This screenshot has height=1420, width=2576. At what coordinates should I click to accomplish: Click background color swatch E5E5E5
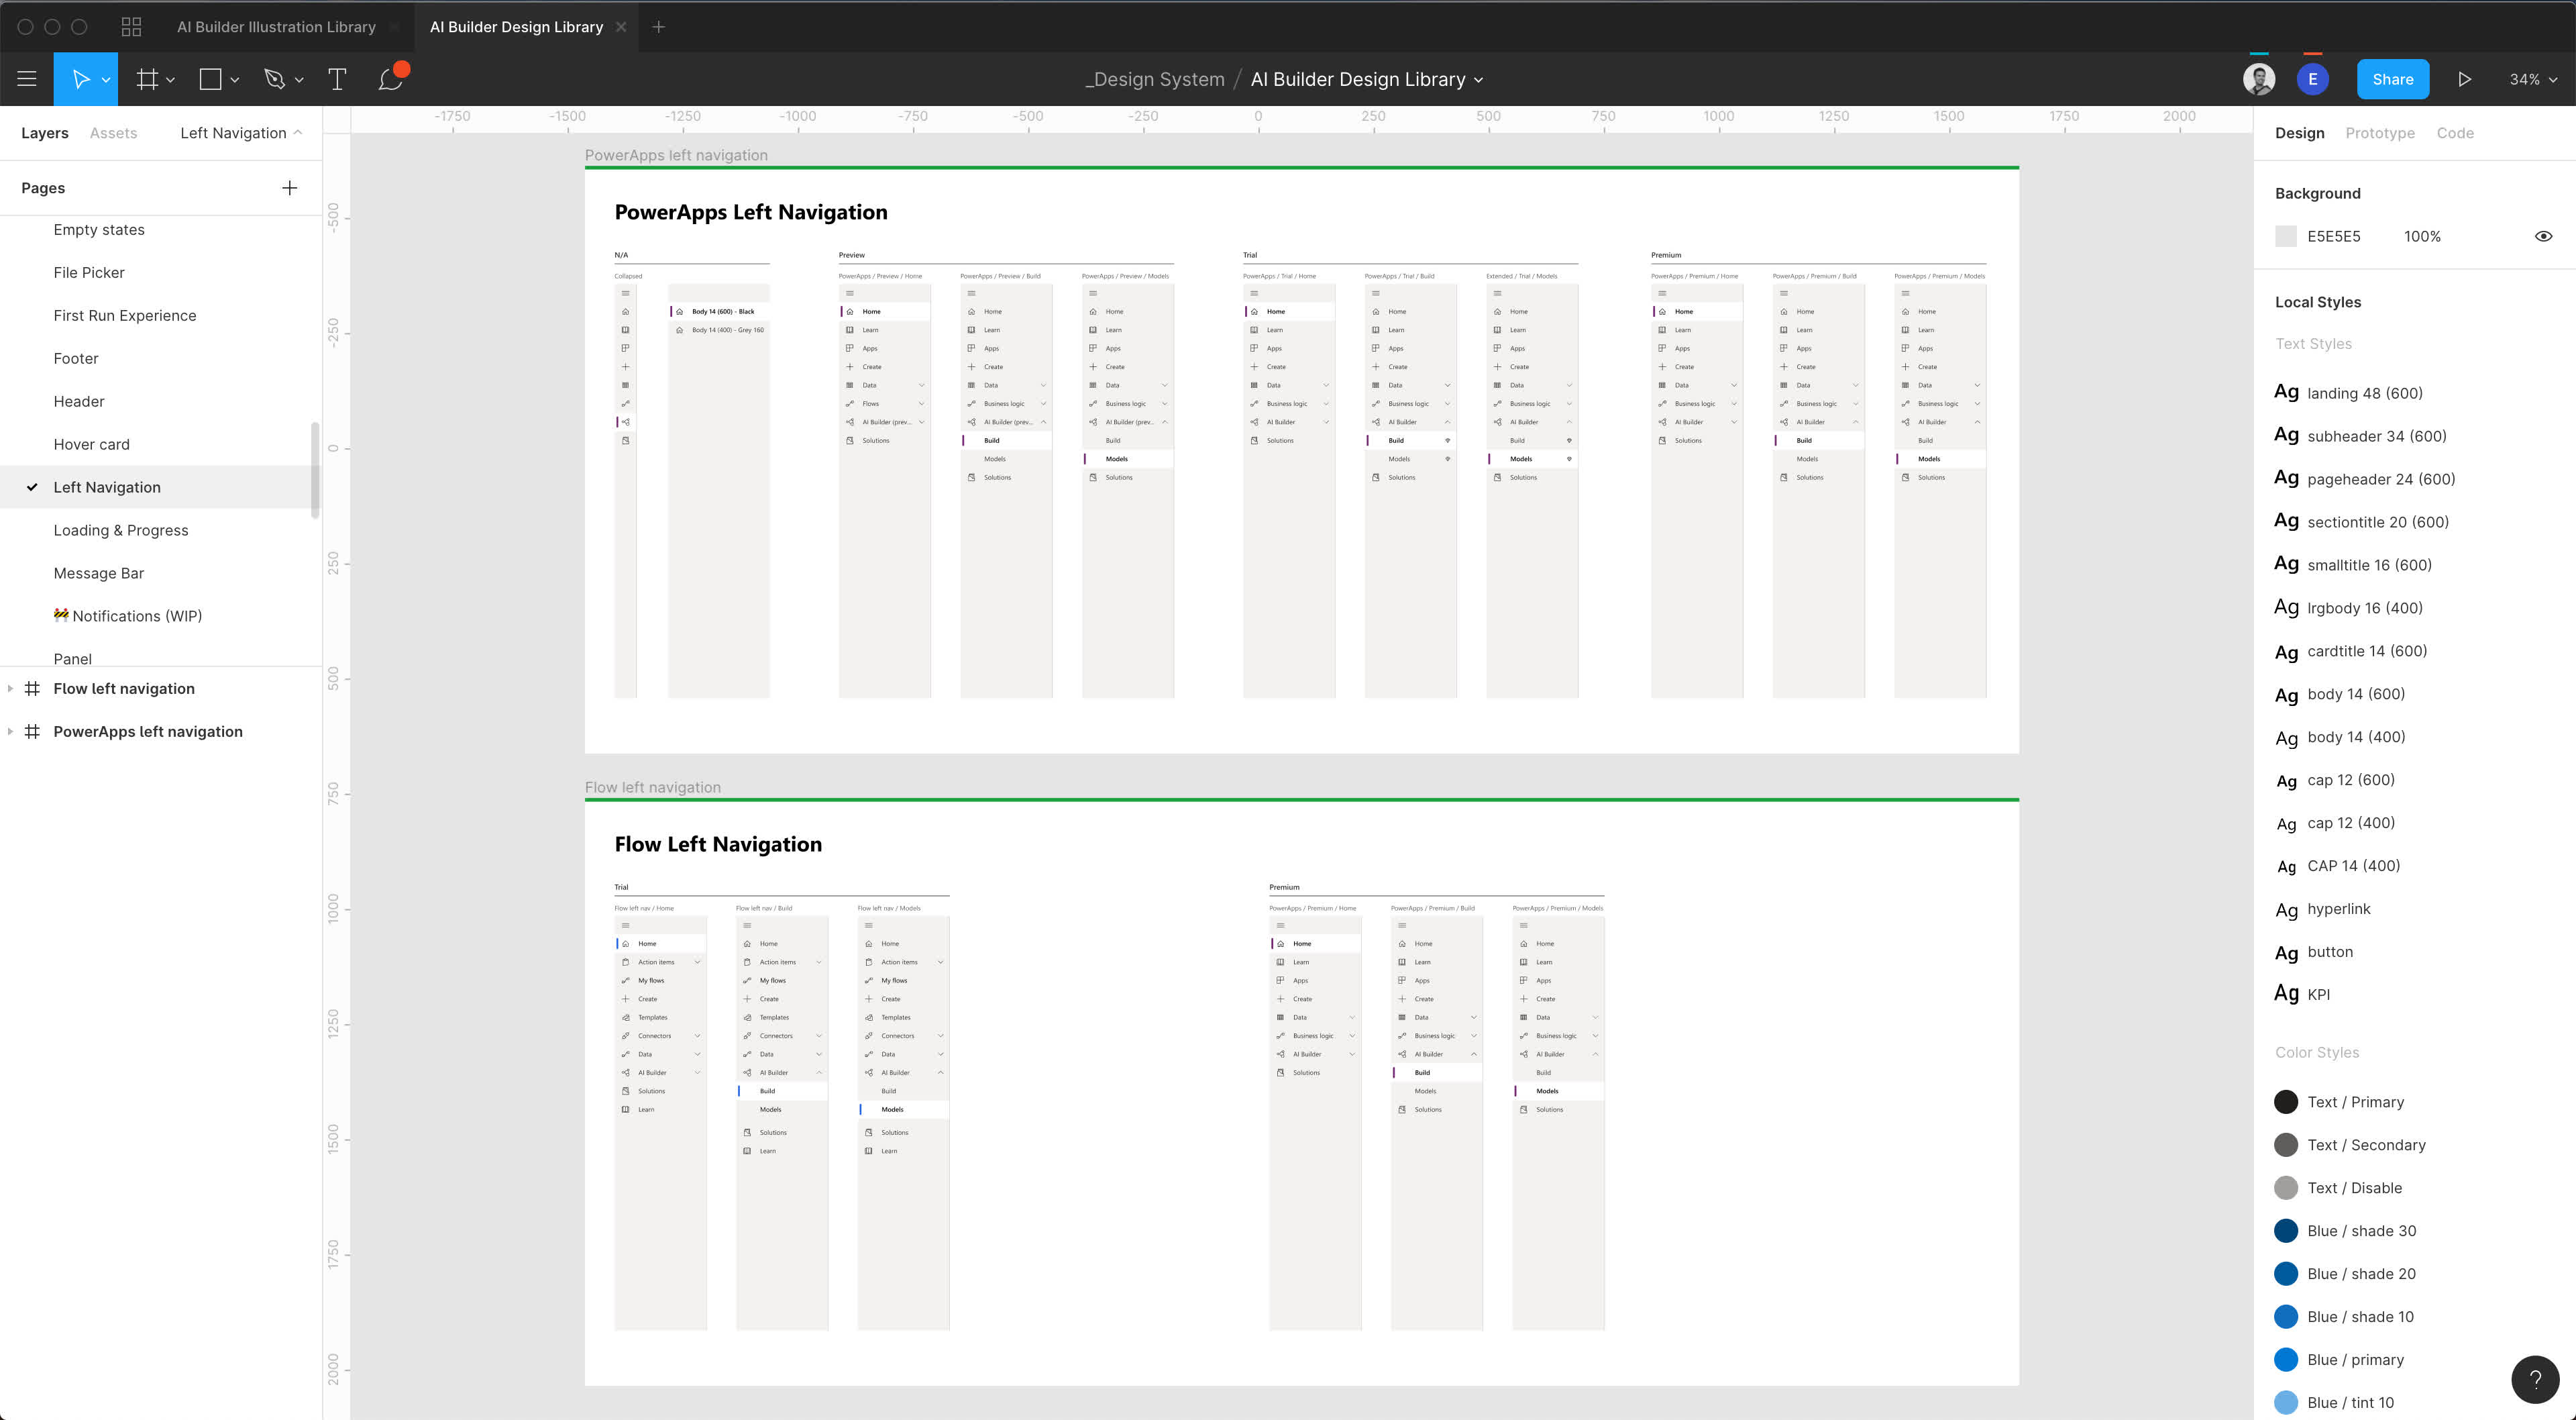pos(2286,236)
